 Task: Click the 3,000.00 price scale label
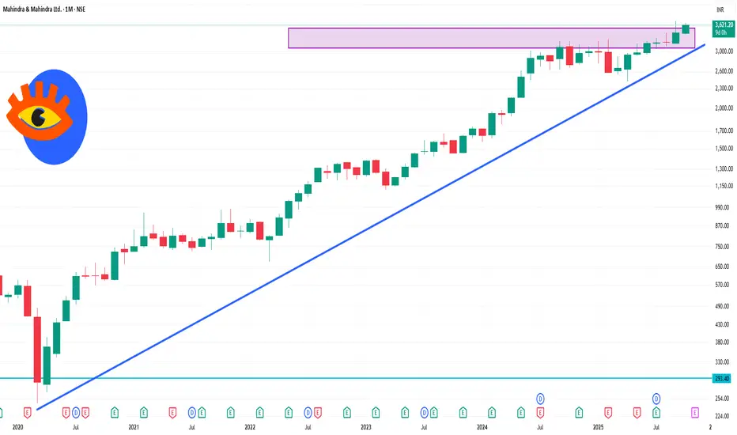(721, 51)
